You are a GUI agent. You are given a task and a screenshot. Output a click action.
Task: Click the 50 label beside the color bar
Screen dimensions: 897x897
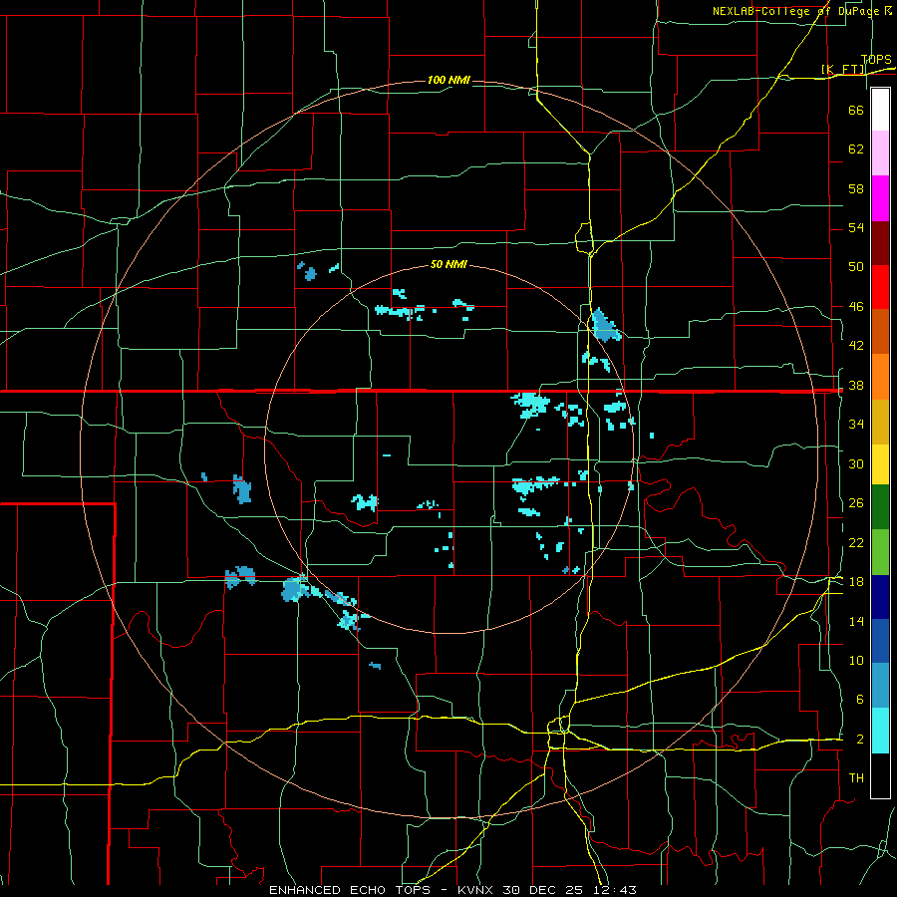tap(856, 266)
